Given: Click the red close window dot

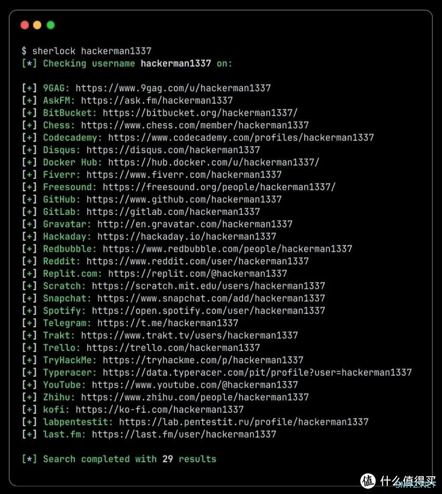Looking at the screenshot, I should click(25, 25).
